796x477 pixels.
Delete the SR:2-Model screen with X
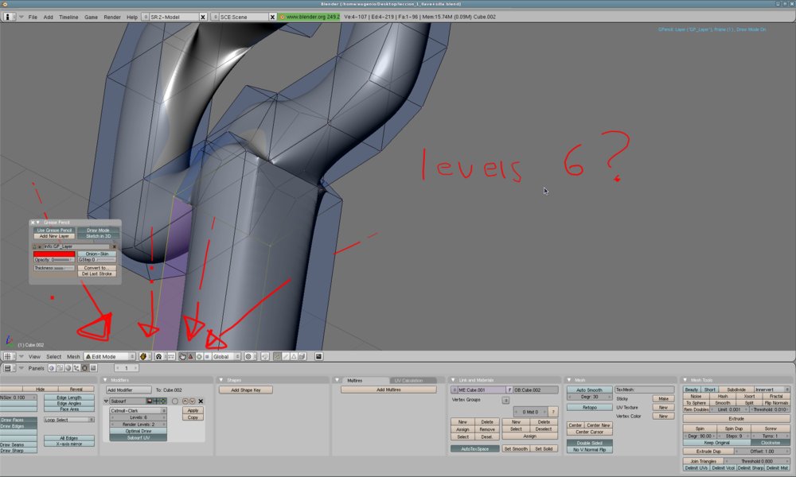click(203, 17)
